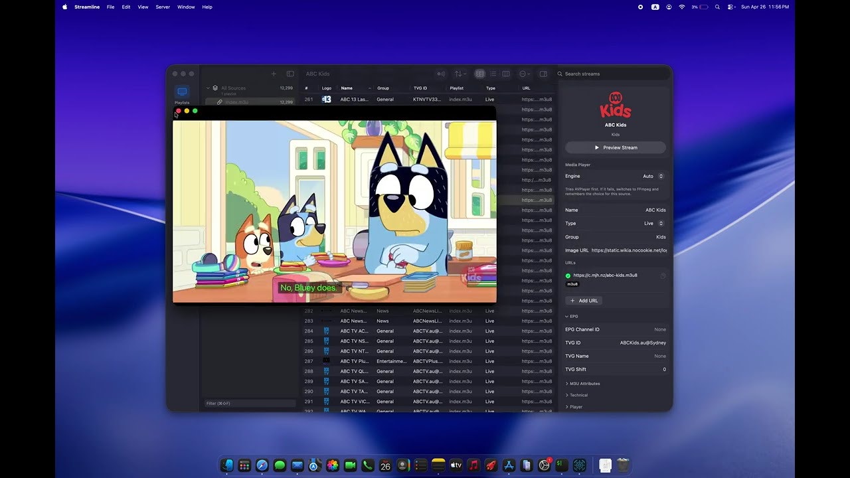This screenshot has width=850, height=478.
Task: Click the Search streams field
Action: (614, 74)
